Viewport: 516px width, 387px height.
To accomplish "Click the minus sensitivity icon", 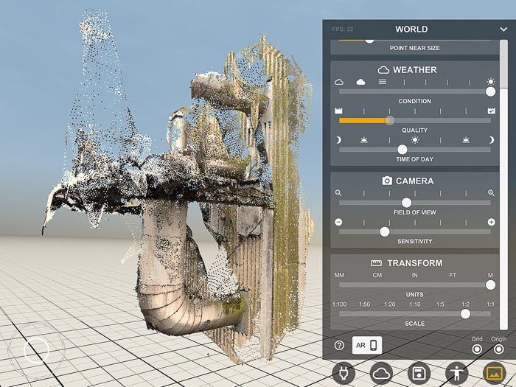I will 338,223.
